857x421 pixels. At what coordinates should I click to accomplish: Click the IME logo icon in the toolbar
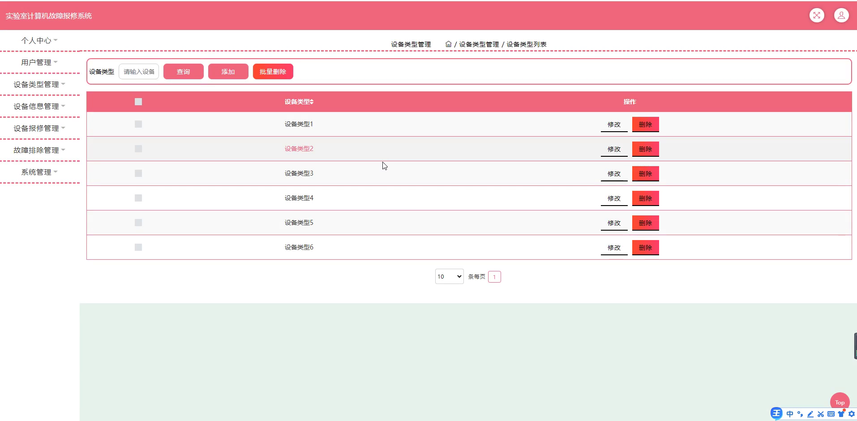[776, 413]
